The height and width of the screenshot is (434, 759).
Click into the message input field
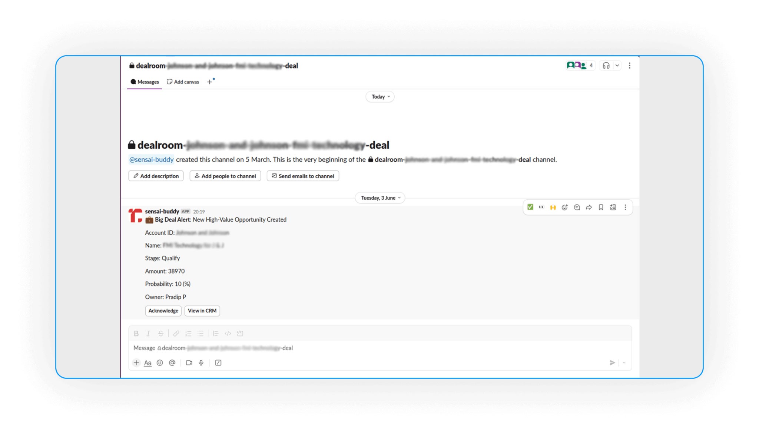(x=371, y=348)
